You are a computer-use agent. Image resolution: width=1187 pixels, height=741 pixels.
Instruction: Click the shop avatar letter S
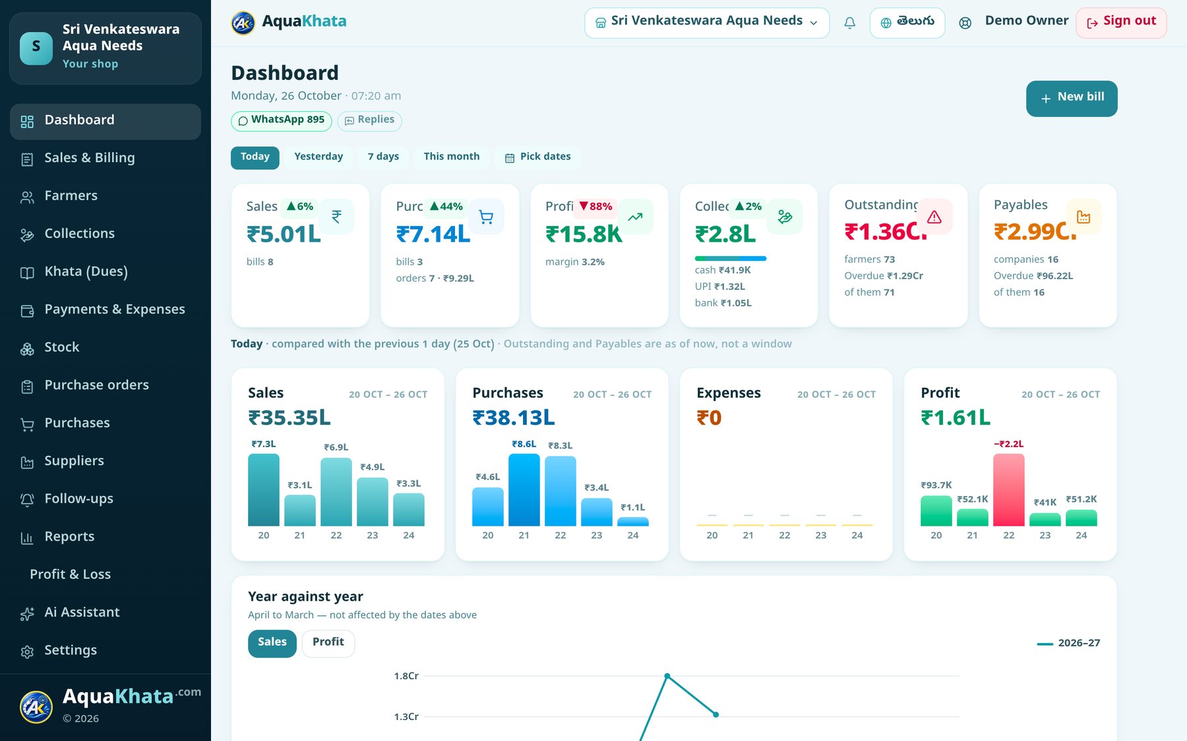point(36,48)
